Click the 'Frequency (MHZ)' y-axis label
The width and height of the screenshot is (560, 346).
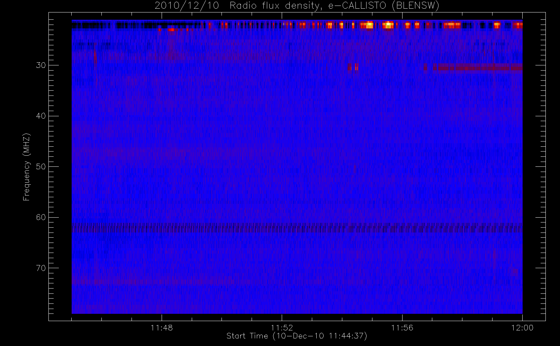click(27, 167)
